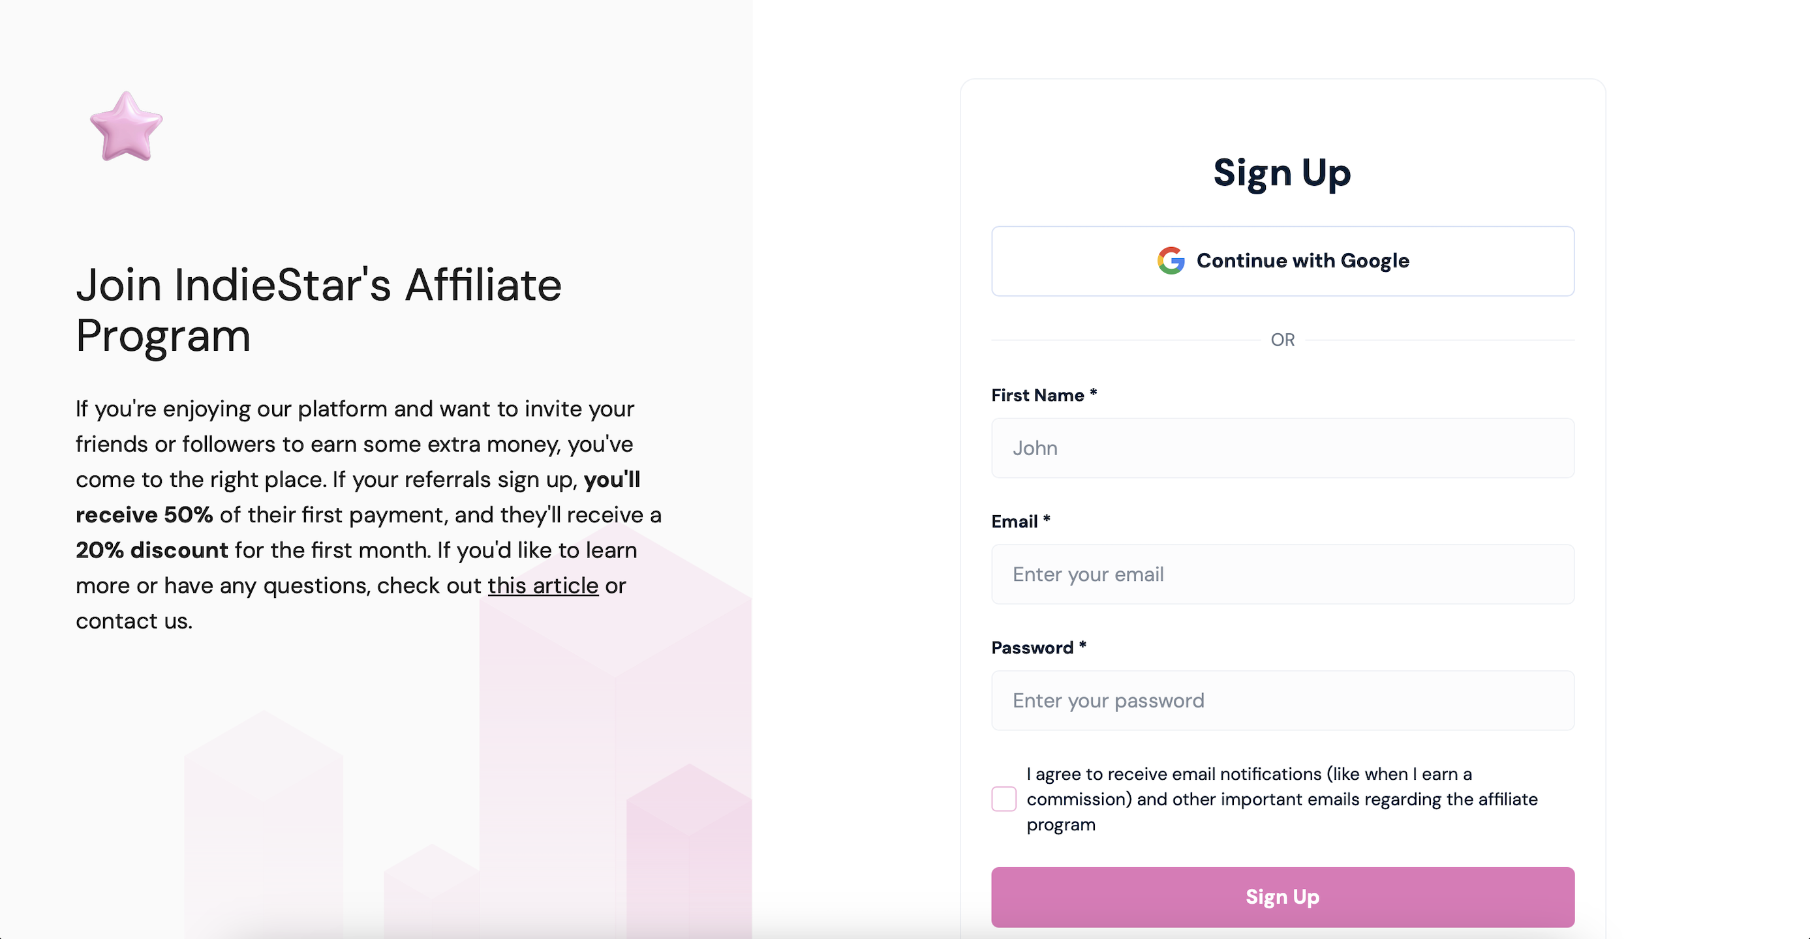
Task: Click the pink Sign Up button
Action: [1282, 897]
